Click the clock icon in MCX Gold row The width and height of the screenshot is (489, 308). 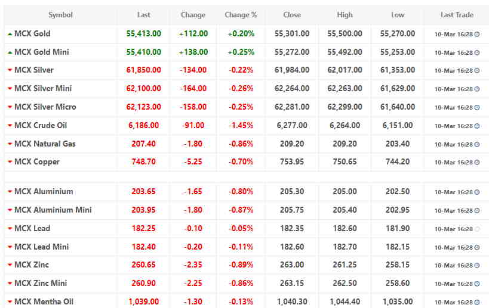[x=477, y=34]
